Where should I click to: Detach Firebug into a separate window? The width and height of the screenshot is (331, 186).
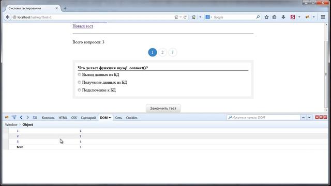tap(321, 117)
